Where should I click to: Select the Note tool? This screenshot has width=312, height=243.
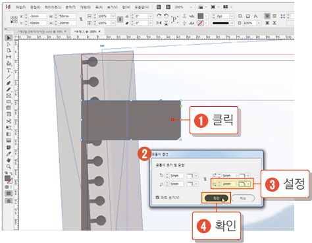(x=9, y=148)
